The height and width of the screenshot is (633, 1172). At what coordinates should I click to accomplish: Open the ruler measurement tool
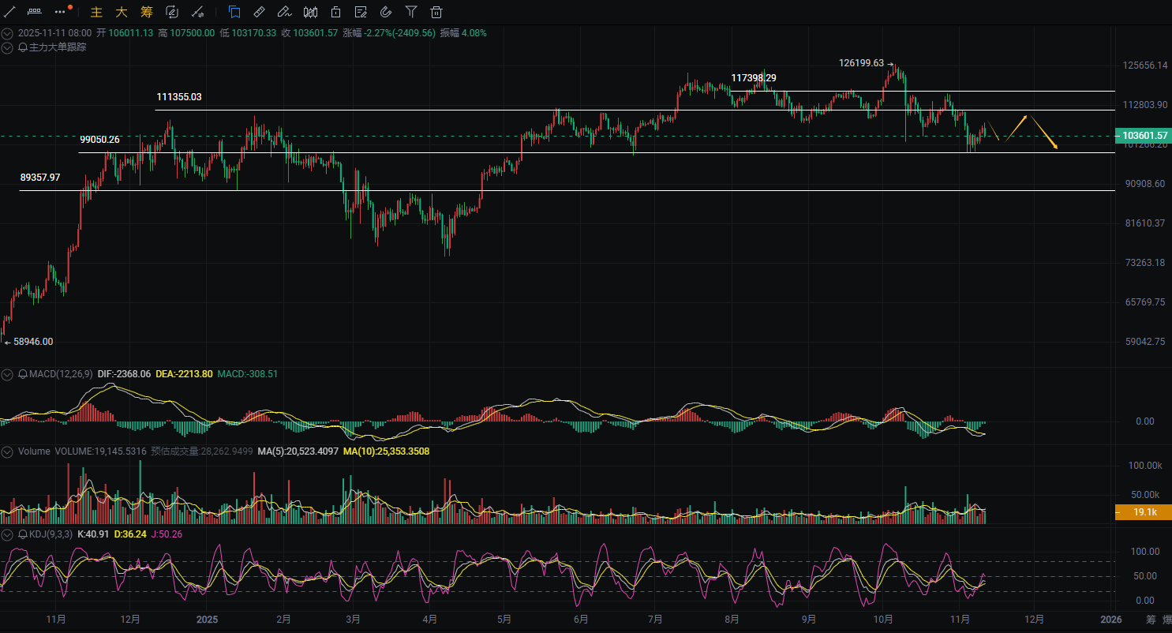point(259,12)
